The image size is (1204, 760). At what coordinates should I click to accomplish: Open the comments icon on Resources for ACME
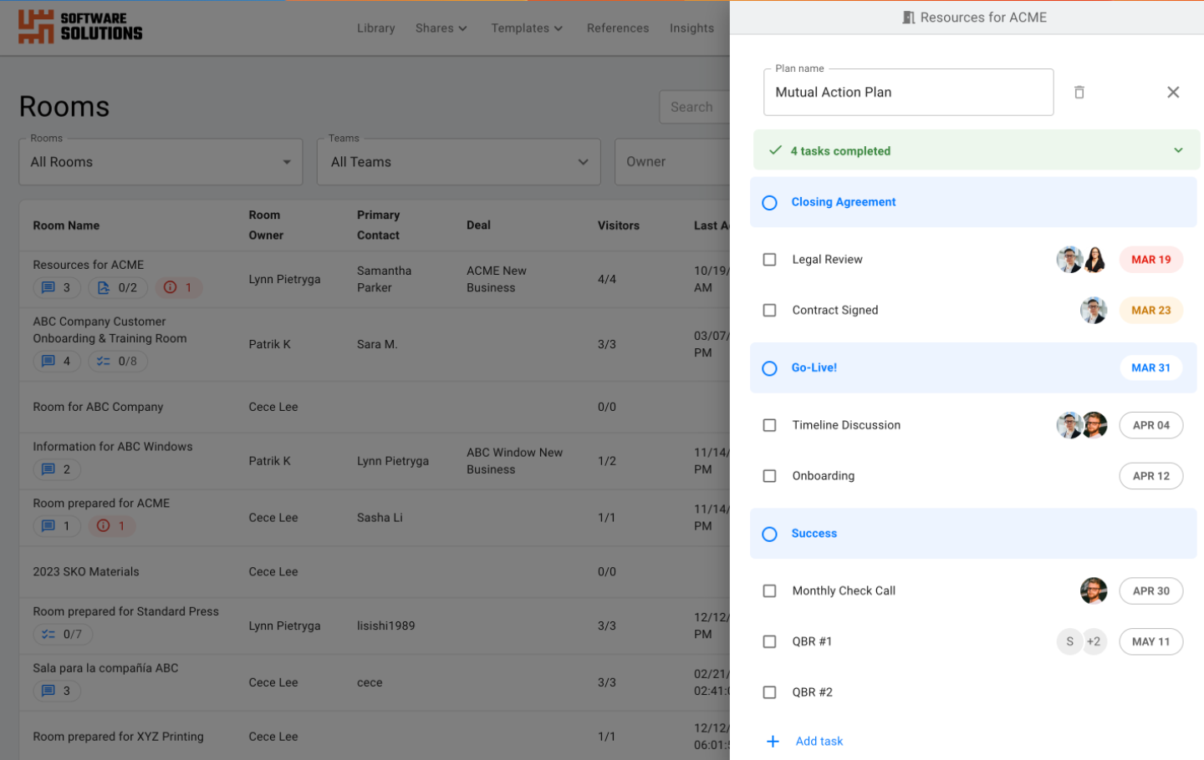(x=56, y=287)
